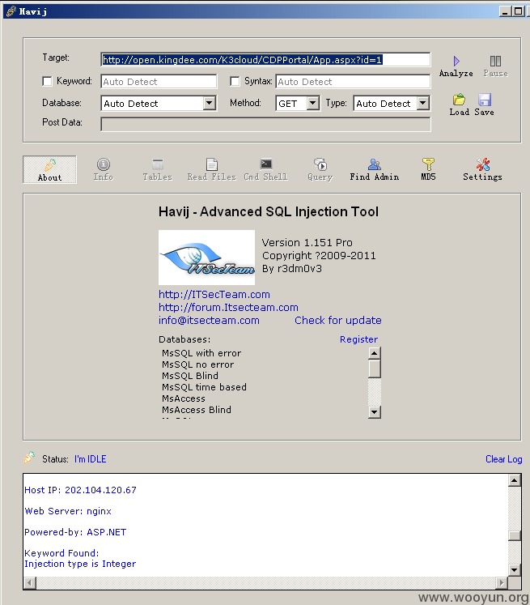The width and height of the screenshot is (530, 605).
Task: Select 'MsSQL with error' in Databases list
Action: click(201, 353)
